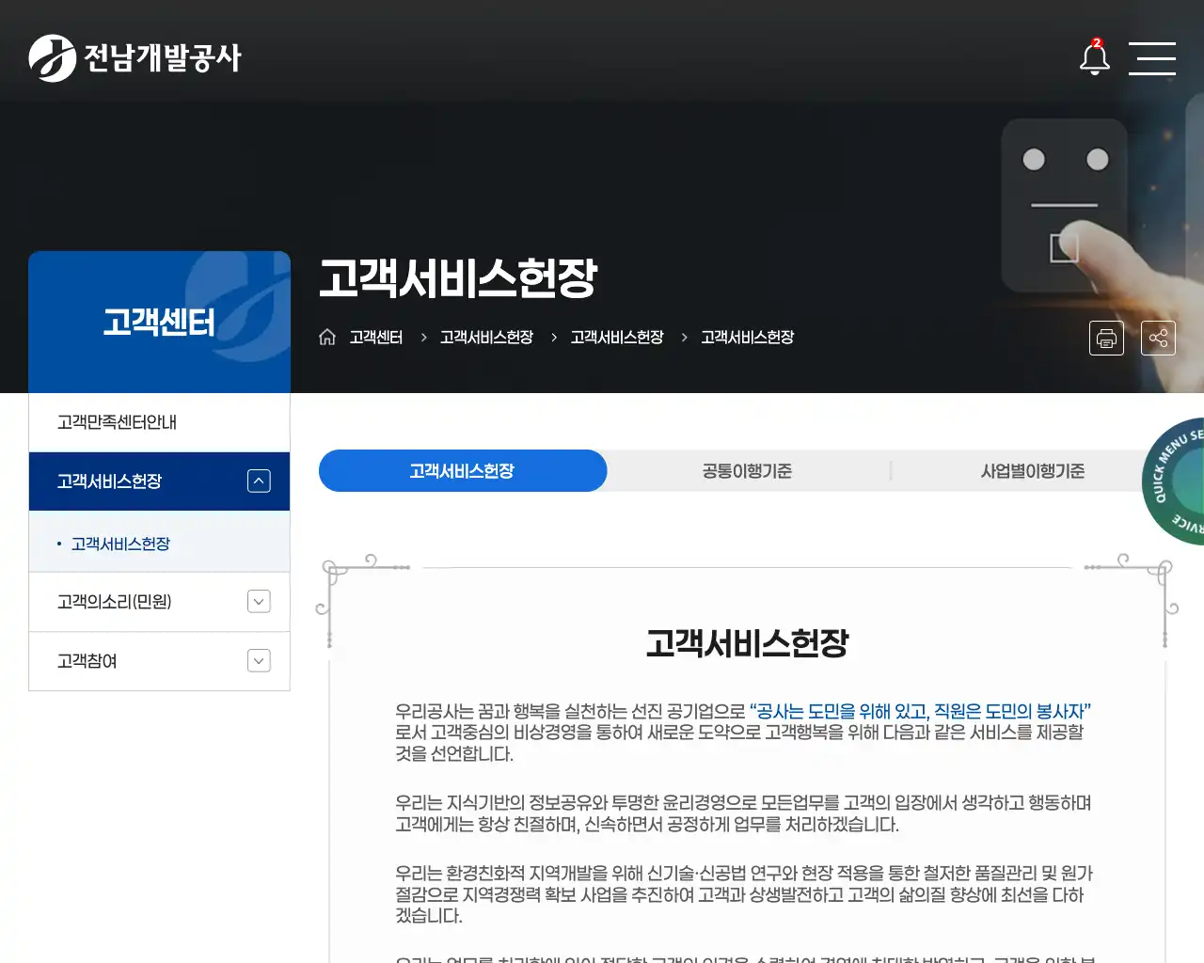Open the notification bell
The width and height of the screenshot is (1204, 963).
coord(1095,57)
